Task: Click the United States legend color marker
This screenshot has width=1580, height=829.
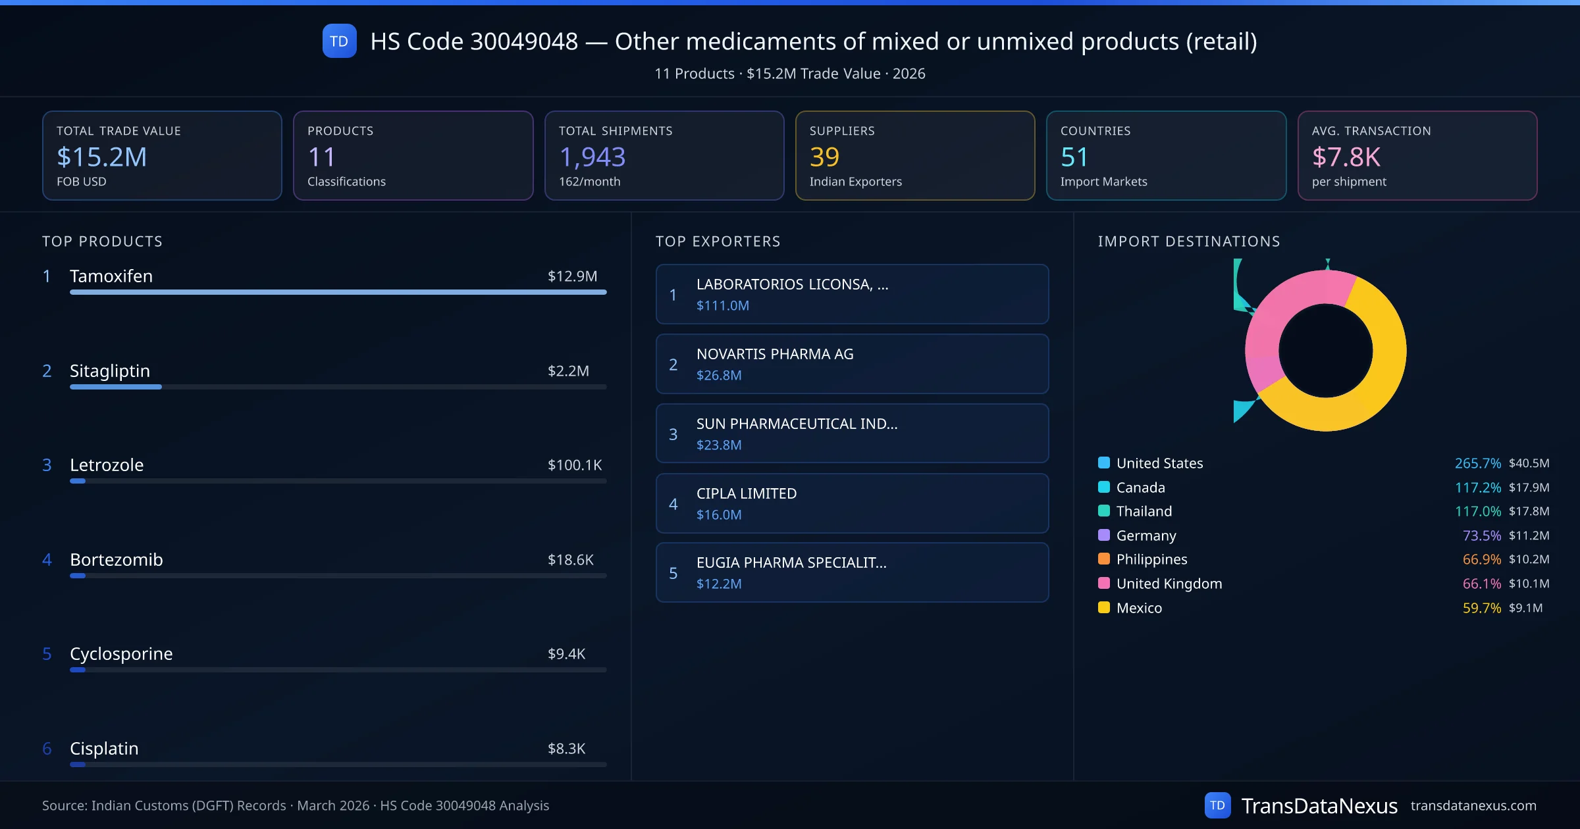Action: (1103, 463)
